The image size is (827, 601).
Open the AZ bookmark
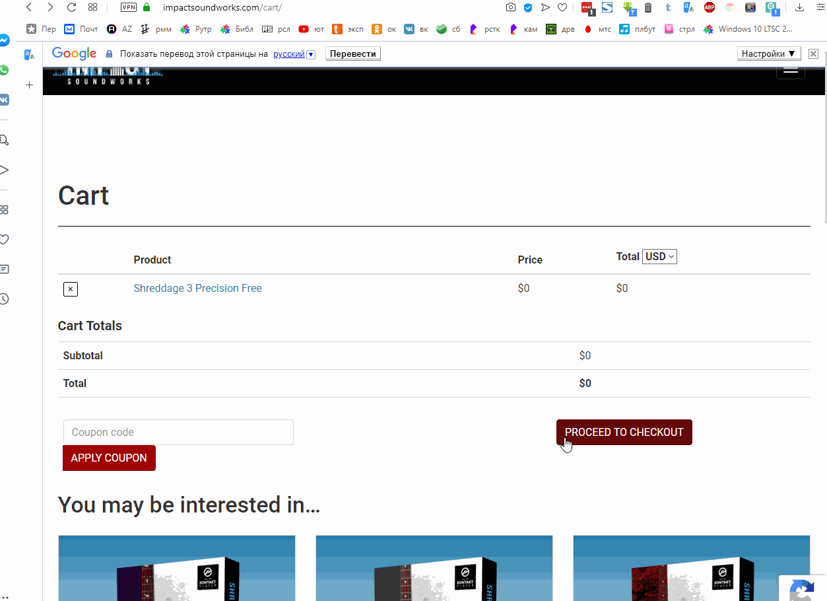(x=119, y=29)
